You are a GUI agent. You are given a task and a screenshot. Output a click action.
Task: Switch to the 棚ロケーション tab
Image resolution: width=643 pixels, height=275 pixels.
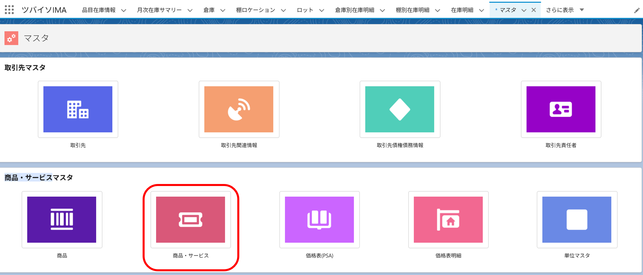pyautogui.click(x=256, y=10)
